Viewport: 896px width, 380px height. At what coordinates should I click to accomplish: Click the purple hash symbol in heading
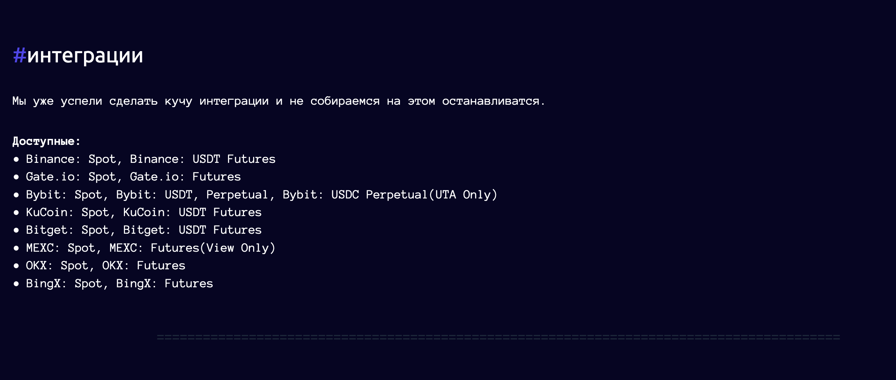[20, 55]
